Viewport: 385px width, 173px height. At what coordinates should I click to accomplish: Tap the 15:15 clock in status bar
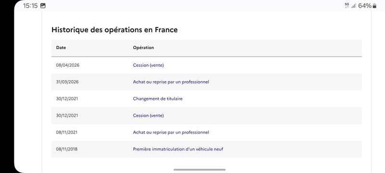(x=30, y=6)
